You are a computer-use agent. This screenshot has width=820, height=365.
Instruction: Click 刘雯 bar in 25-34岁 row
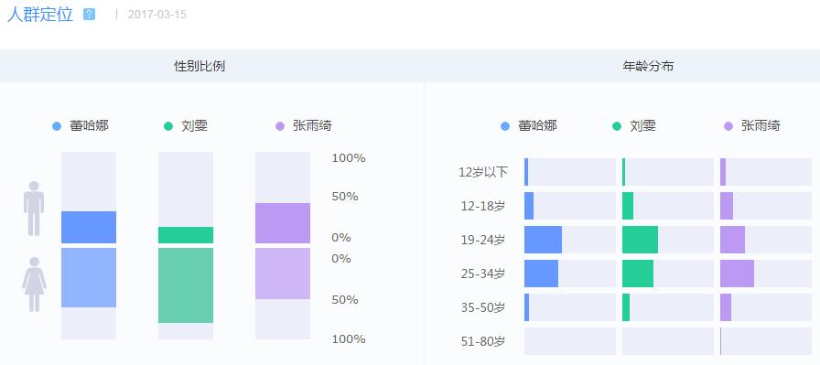(638, 274)
